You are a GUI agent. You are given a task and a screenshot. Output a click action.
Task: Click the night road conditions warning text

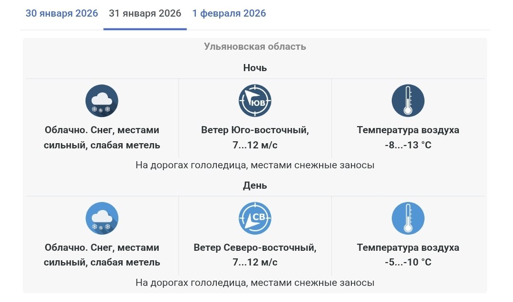tap(255, 165)
